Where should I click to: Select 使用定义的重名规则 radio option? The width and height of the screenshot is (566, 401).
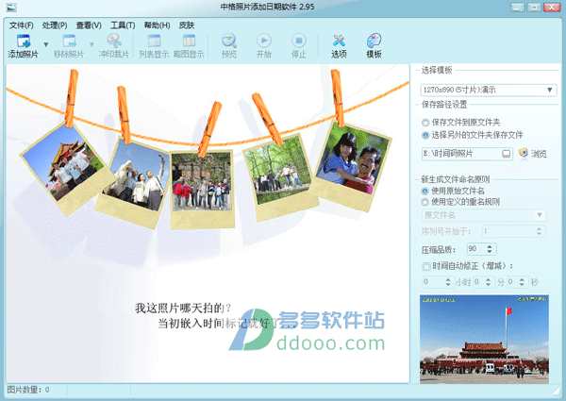pos(424,202)
